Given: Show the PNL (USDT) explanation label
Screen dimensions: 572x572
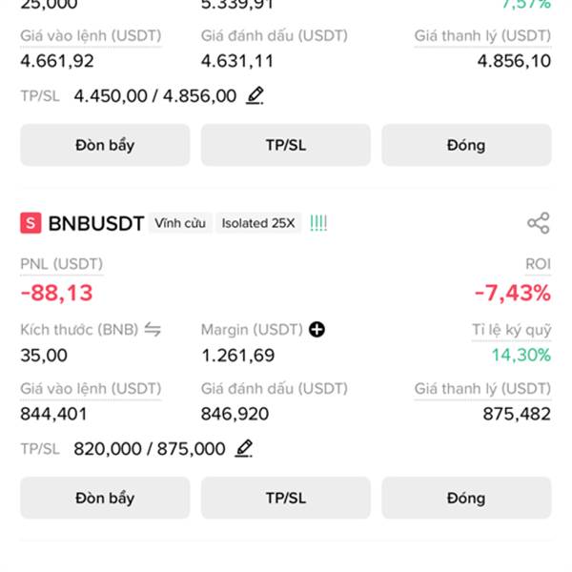Looking at the screenshot, I should click(x=62, y=264).
